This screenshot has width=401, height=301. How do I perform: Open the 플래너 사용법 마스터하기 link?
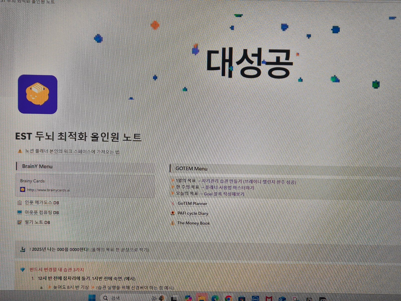click(x=229, y=188)
